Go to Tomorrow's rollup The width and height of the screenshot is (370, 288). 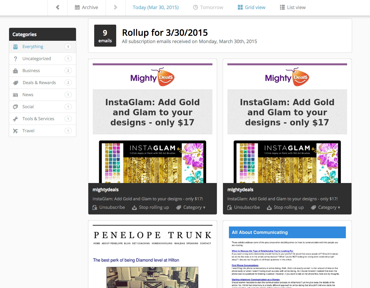[x=208, y=7]
